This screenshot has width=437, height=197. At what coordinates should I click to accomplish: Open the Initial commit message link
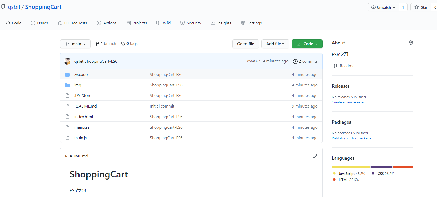coord(162,106)
